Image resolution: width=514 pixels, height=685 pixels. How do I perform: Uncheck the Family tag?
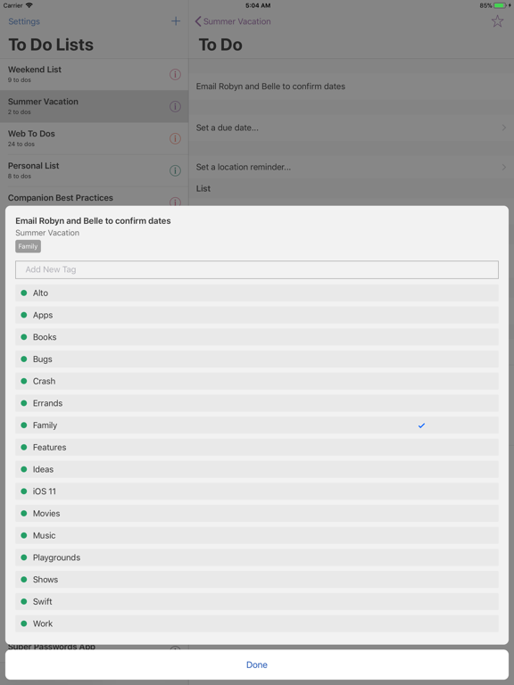(x=257, y=425)
